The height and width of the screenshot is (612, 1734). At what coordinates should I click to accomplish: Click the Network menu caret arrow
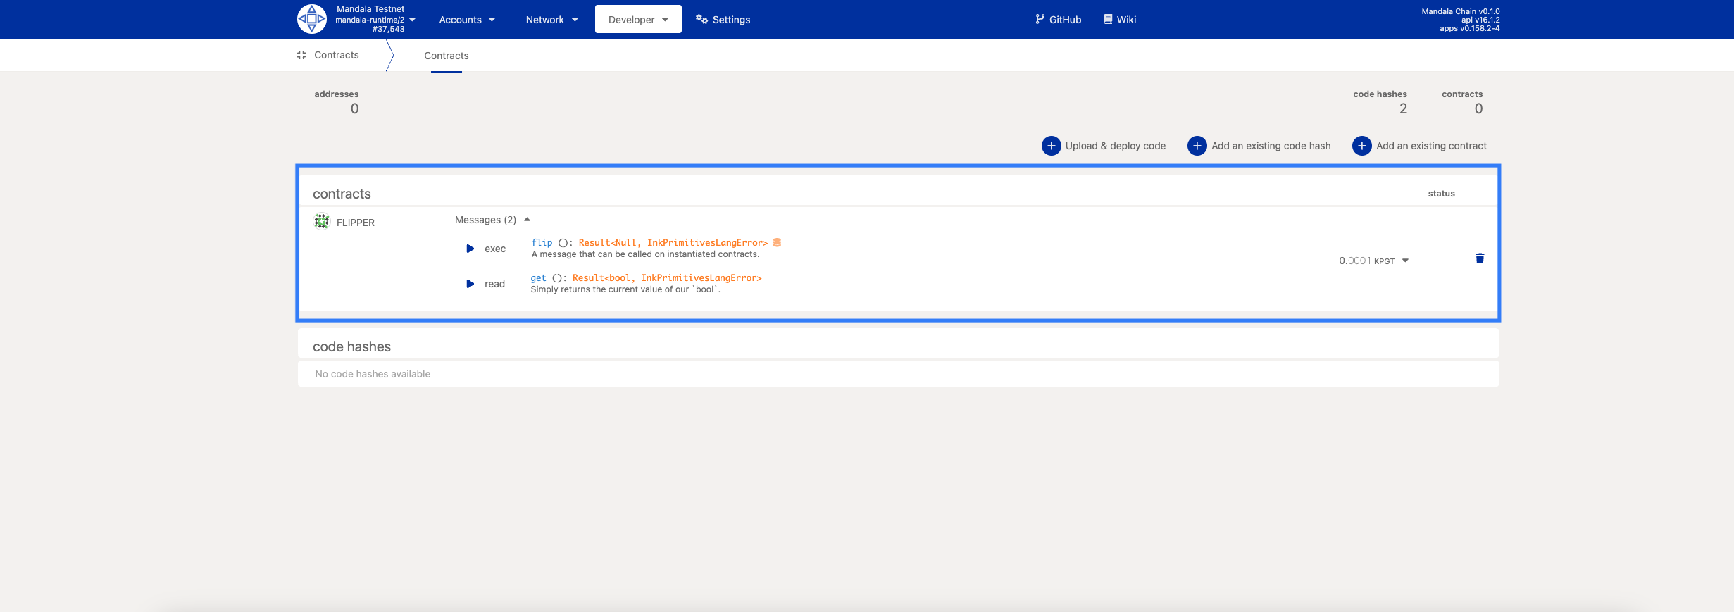coord(575,20)
